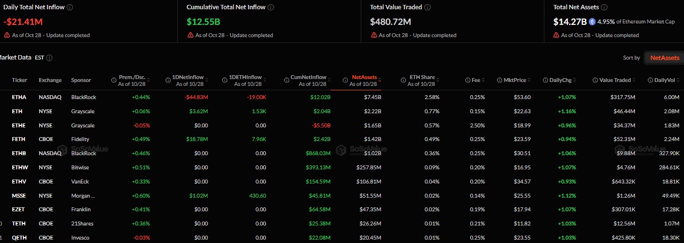Open info icon next to Market Data EST
This screenshot has width=684, height=243.
pyautogui.click(x=49, y=58)
